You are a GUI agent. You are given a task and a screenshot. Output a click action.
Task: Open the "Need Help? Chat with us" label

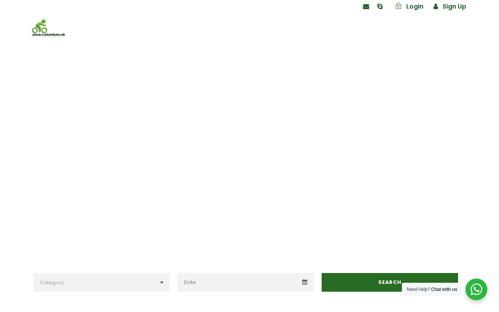(x=432, y=289)
